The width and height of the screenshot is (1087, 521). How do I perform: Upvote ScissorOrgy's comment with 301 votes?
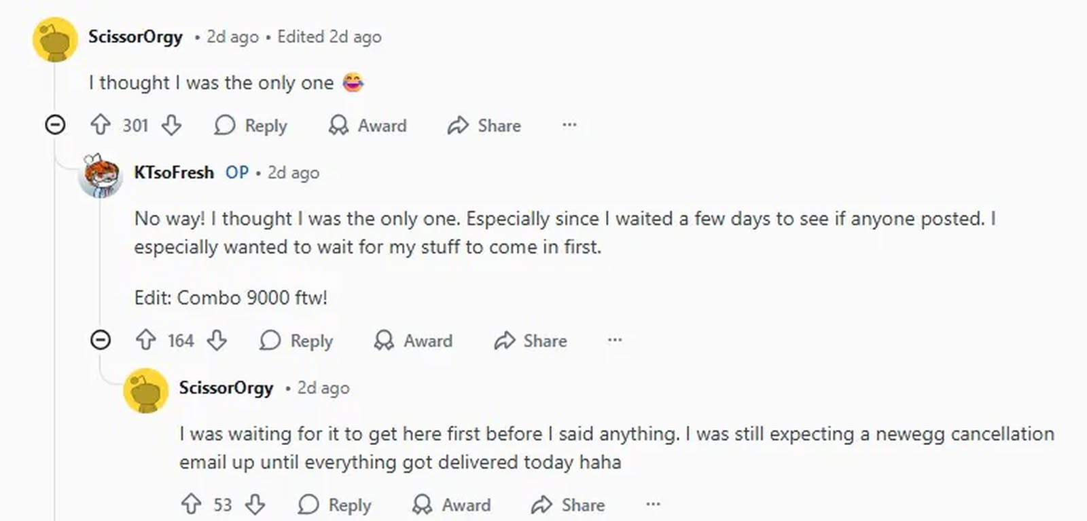(101, 125)
